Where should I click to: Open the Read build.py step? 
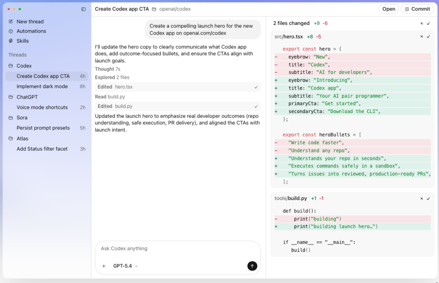(x=110, y=97)
